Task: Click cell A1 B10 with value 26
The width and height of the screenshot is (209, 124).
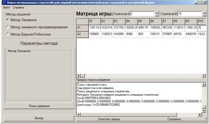Action: [x=202, y=28]
